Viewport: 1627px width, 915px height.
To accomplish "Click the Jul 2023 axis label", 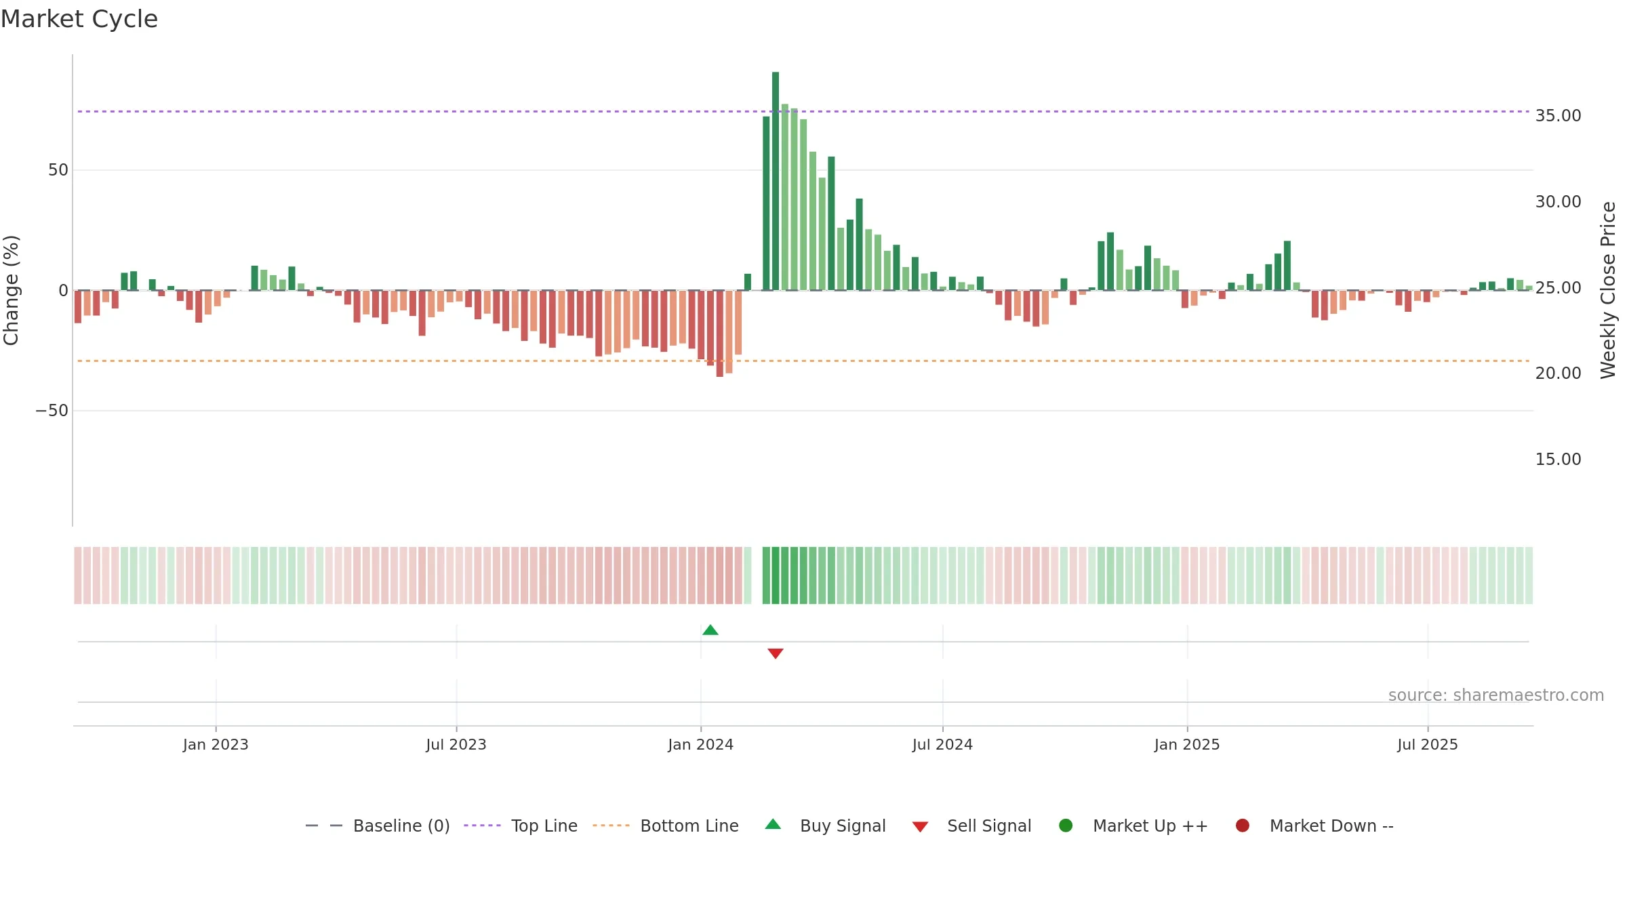I will [456, 745].
